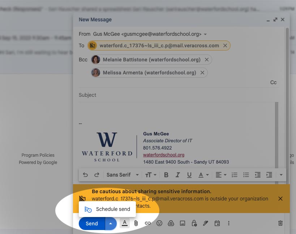Screen dimensions: 296x234
Task: Select Schedule send from the popup menu
Action: (x=107, y=209)
